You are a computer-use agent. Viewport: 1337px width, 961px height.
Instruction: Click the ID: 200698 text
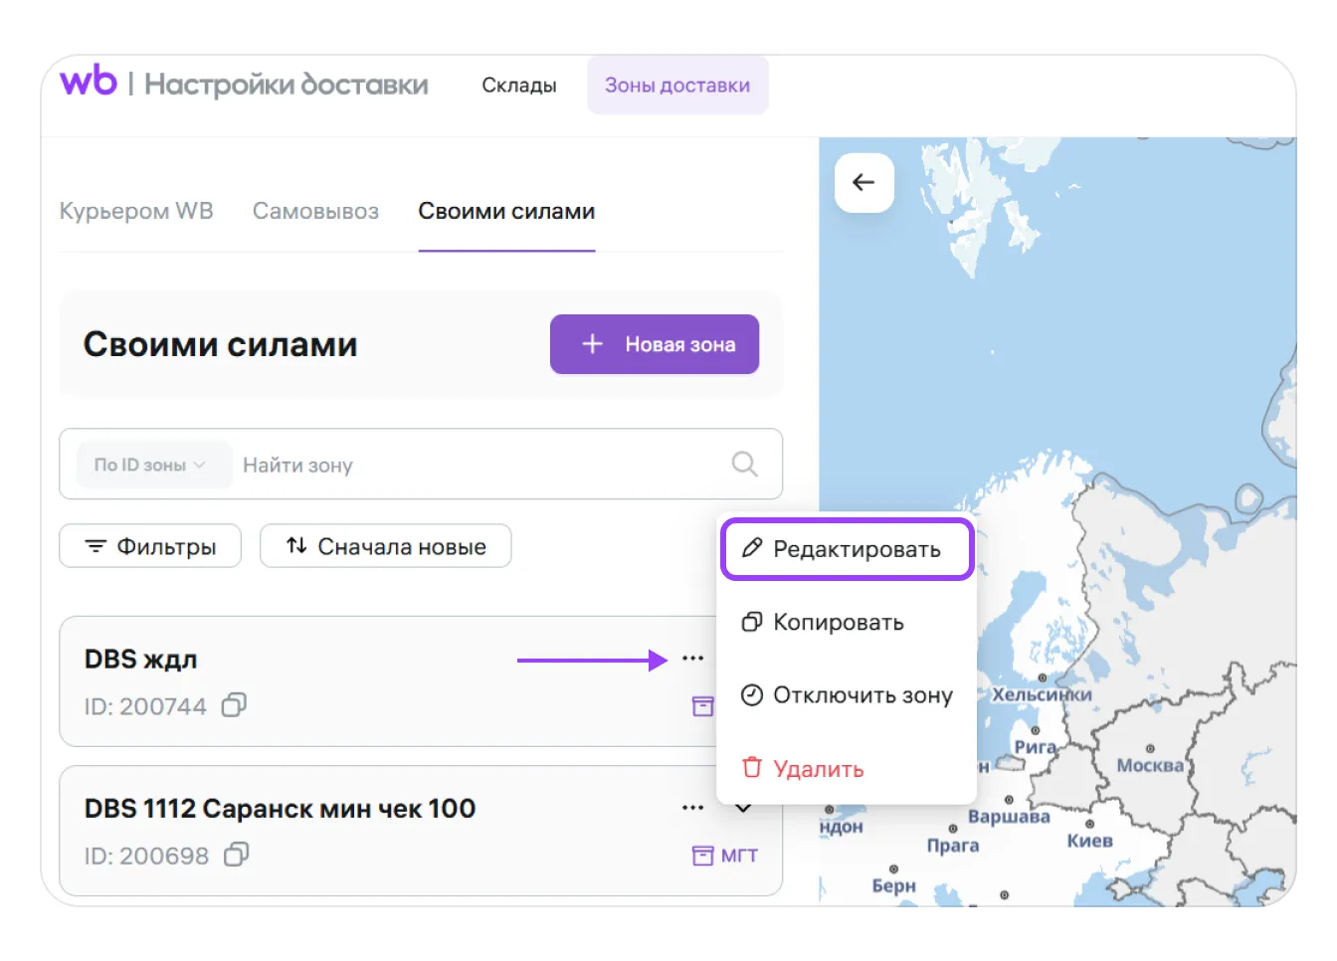pos(146,856)
